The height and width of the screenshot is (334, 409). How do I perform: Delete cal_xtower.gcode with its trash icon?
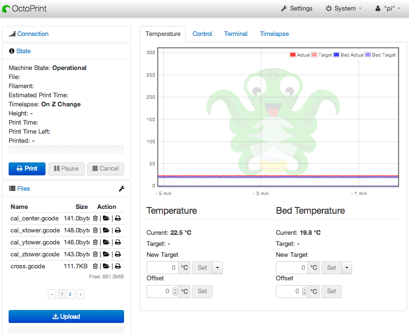click(95, 230)
